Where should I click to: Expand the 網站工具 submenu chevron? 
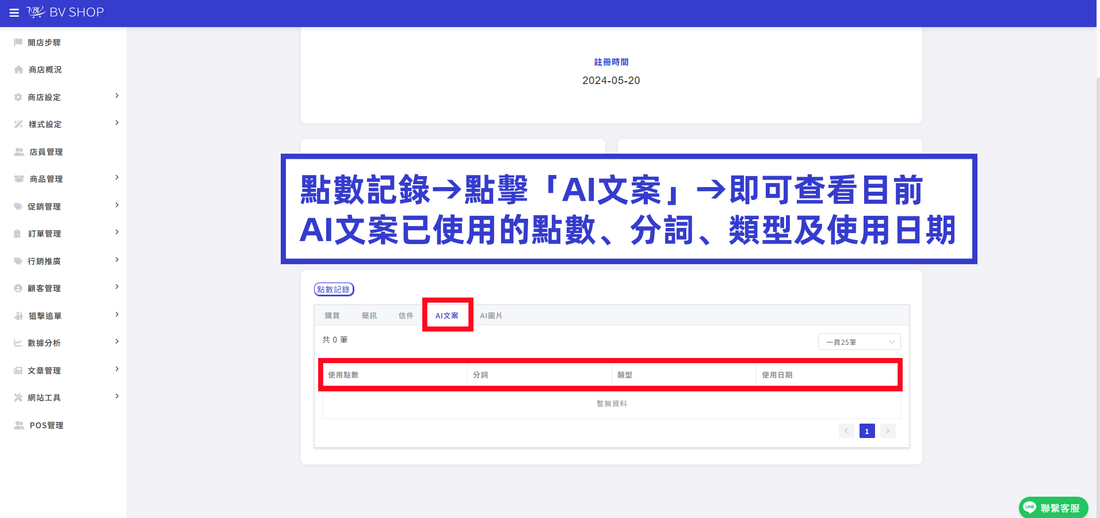point(117,396)
